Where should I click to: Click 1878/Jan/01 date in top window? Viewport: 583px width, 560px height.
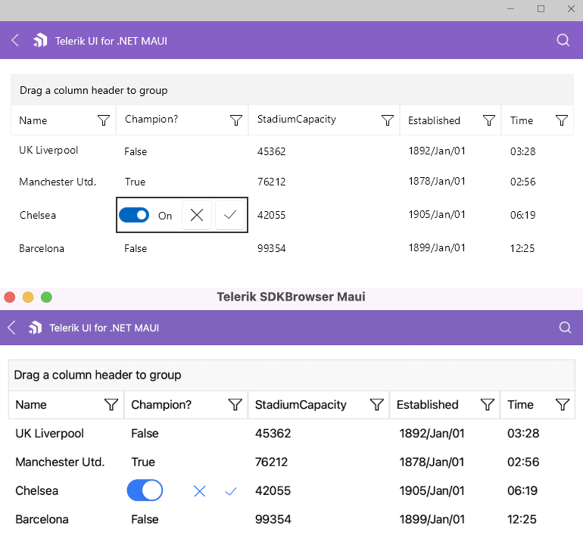pyautogui.click(x=437, y=181)
